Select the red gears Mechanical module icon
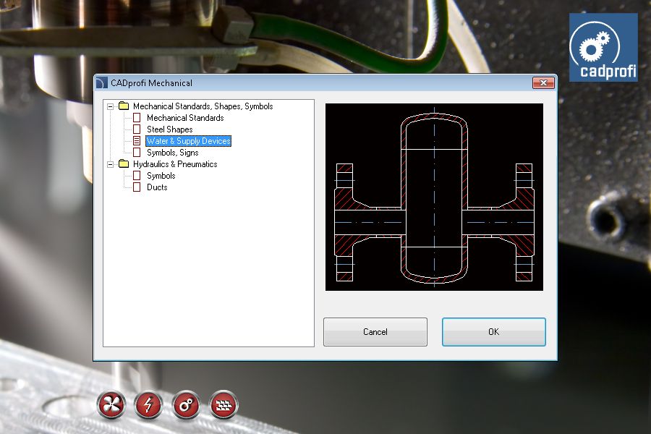The height and width of the screenshot is (434, 651). (186, 404)
